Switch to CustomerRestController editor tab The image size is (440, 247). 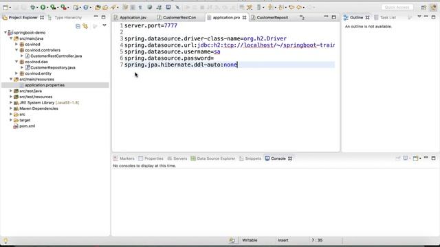[x=179, y=17]
